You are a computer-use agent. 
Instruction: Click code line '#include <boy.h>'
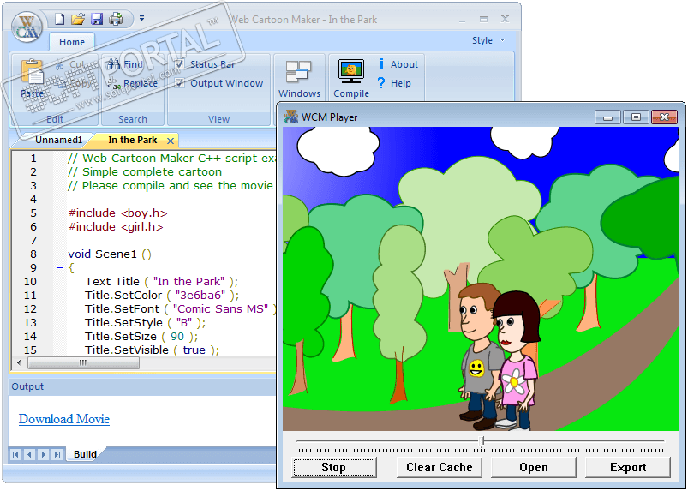(x=117, y=213)
